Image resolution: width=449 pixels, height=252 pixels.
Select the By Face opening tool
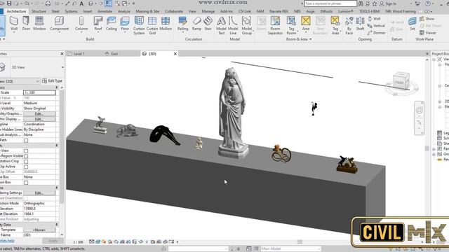349,25
